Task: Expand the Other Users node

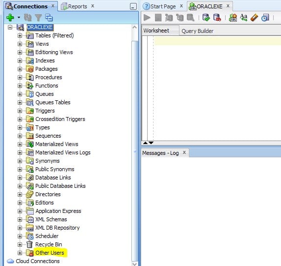Action: pos(20,253)
